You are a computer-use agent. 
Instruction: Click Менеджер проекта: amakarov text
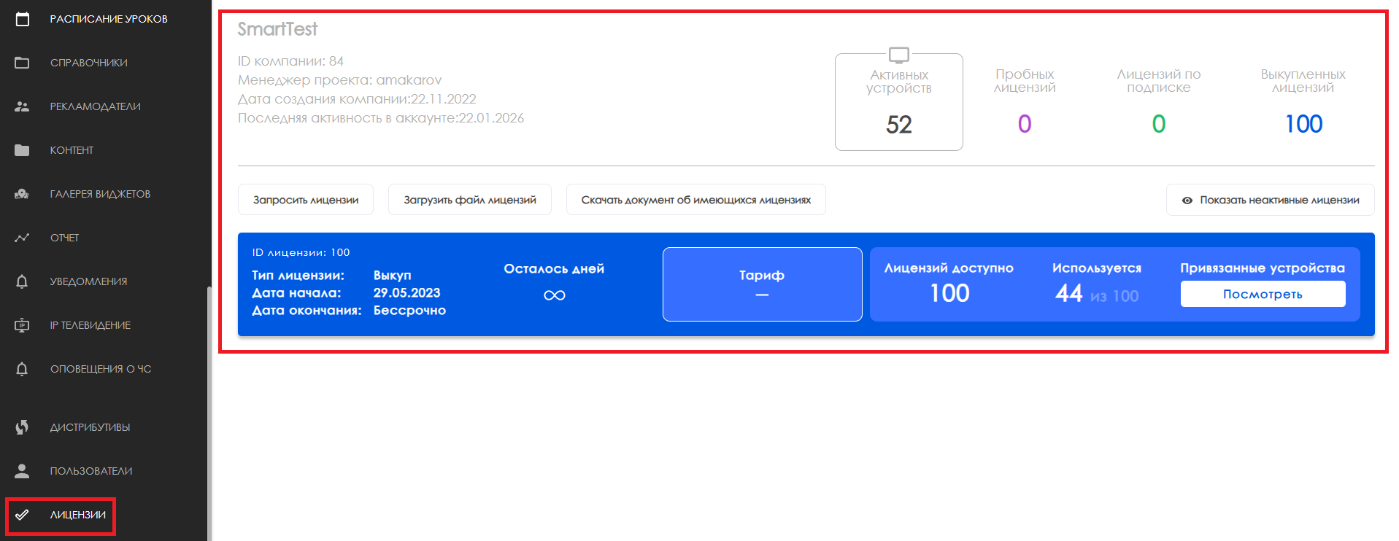pyautogui.click(x=340, y=80)
